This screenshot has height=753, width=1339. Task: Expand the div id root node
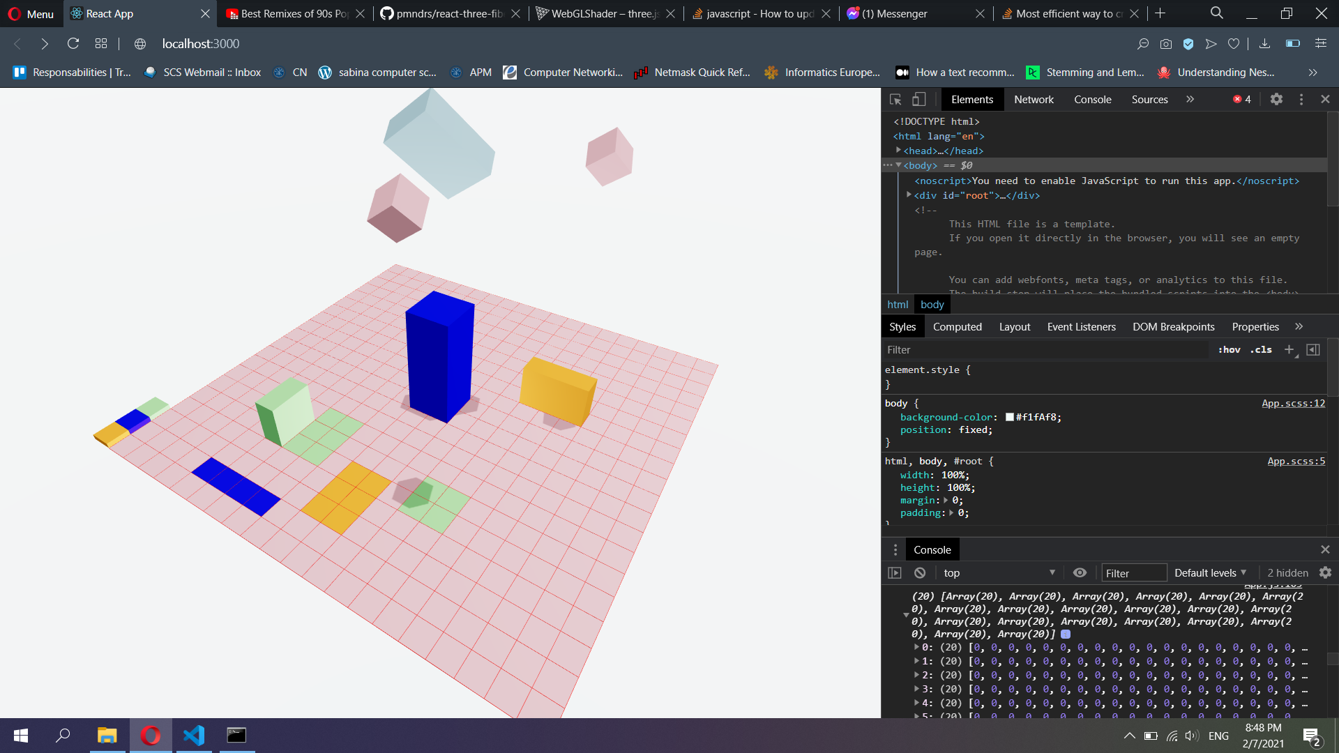(x=909, y=195)
